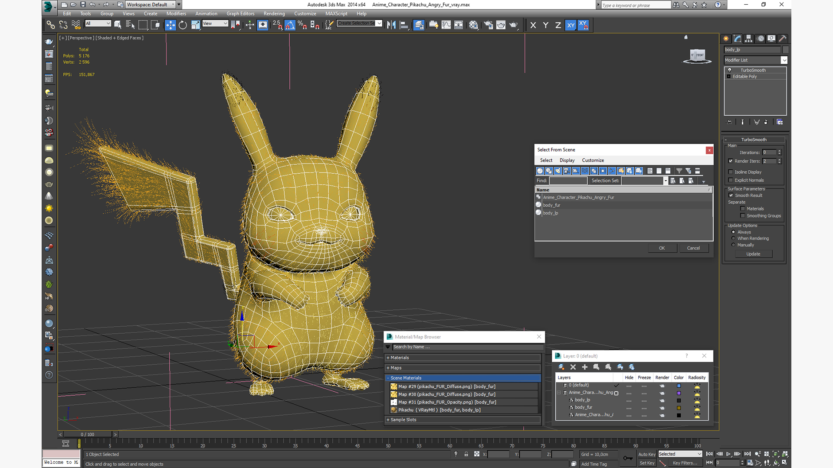Click OK in Select From Scene dialog
833x468 pixels.
point(662,248)
